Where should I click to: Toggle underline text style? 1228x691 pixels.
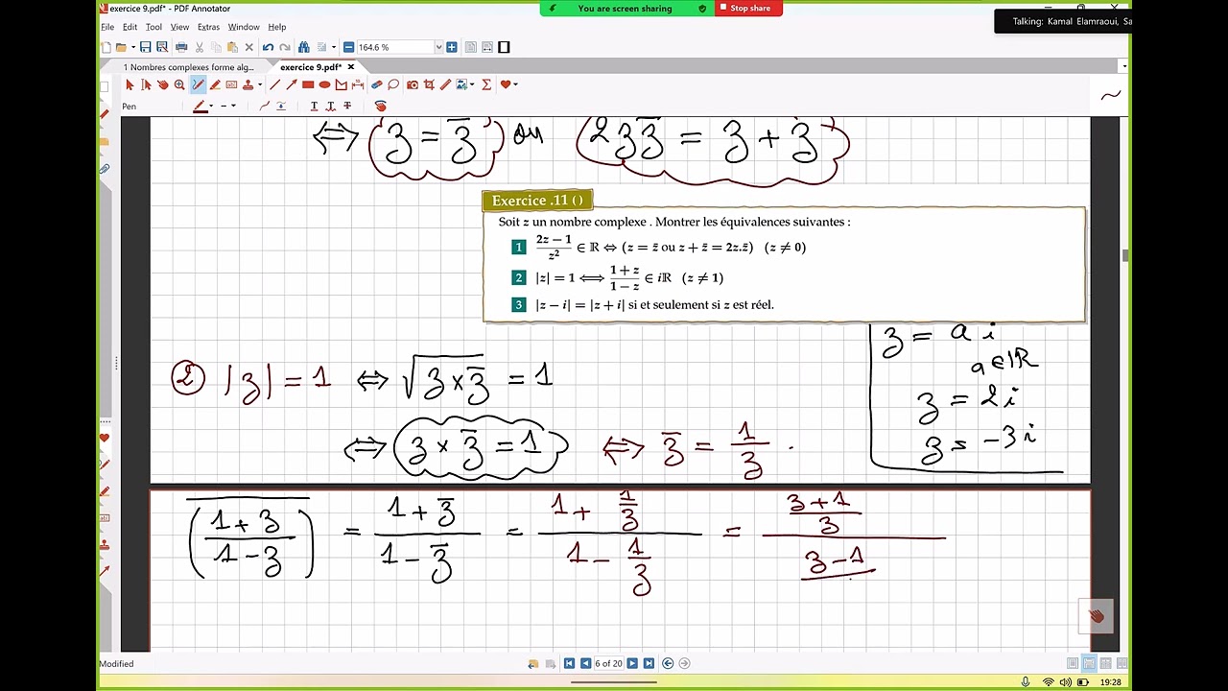pyautogui.click(x=314, y=106)
